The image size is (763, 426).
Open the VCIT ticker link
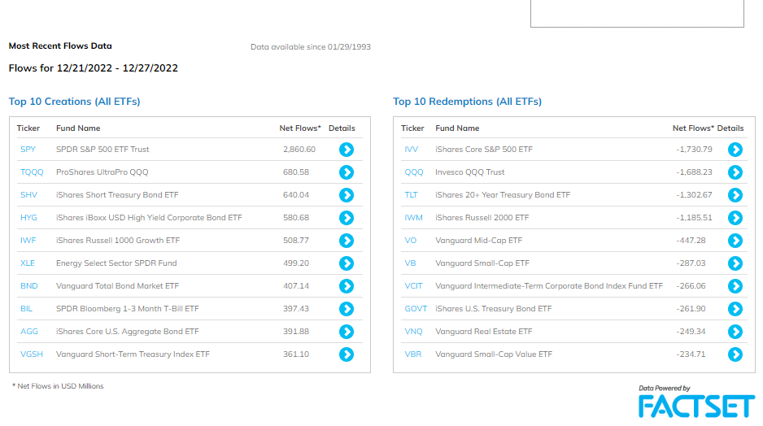pyautogui.click(x=413, y=286)
